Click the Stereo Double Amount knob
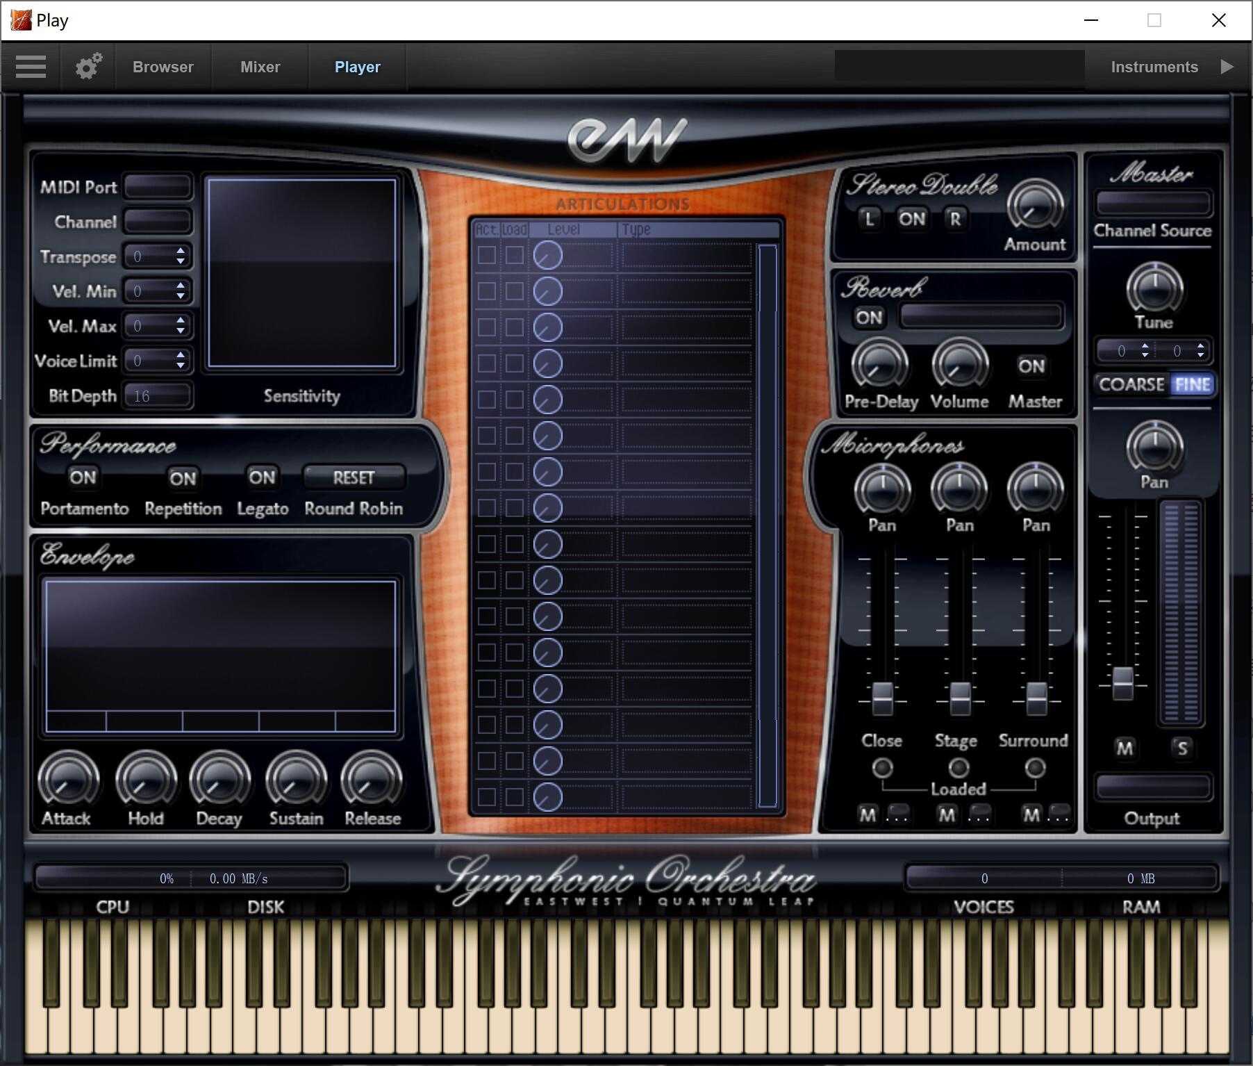This screenshot has height=1066, width=1253. pyautogui.click(x=1035, y=206)
